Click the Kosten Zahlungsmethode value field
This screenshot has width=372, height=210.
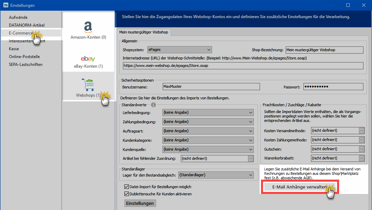(335, 140)
